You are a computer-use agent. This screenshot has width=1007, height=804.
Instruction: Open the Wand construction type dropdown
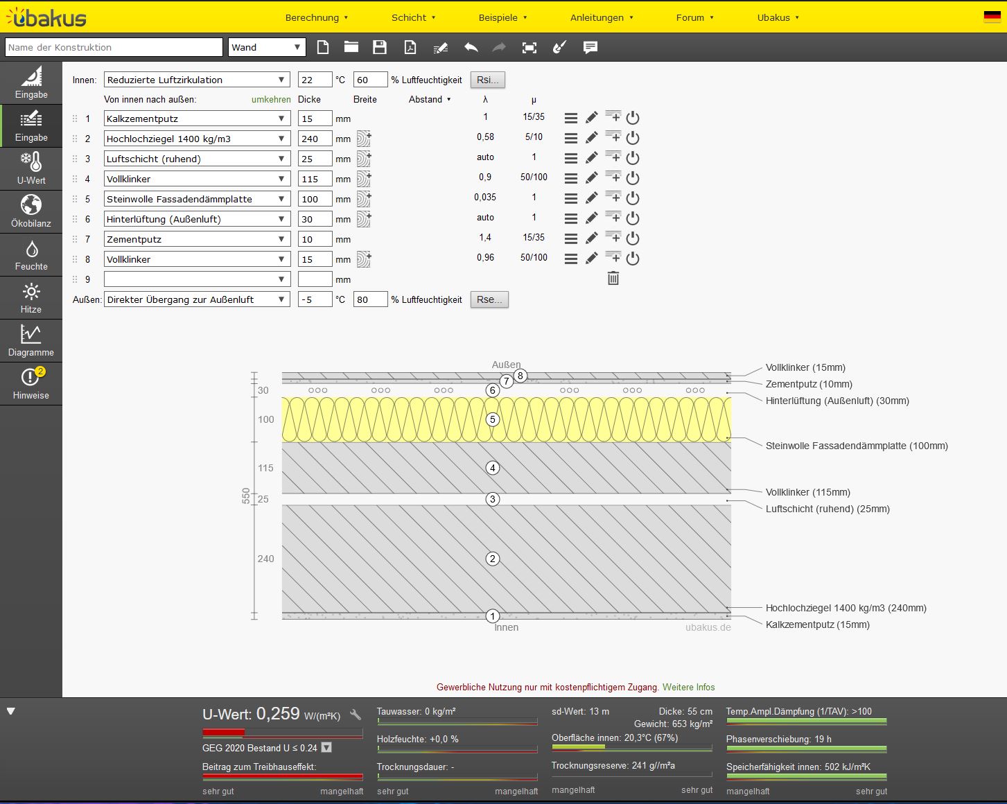(x=267, y=47)
